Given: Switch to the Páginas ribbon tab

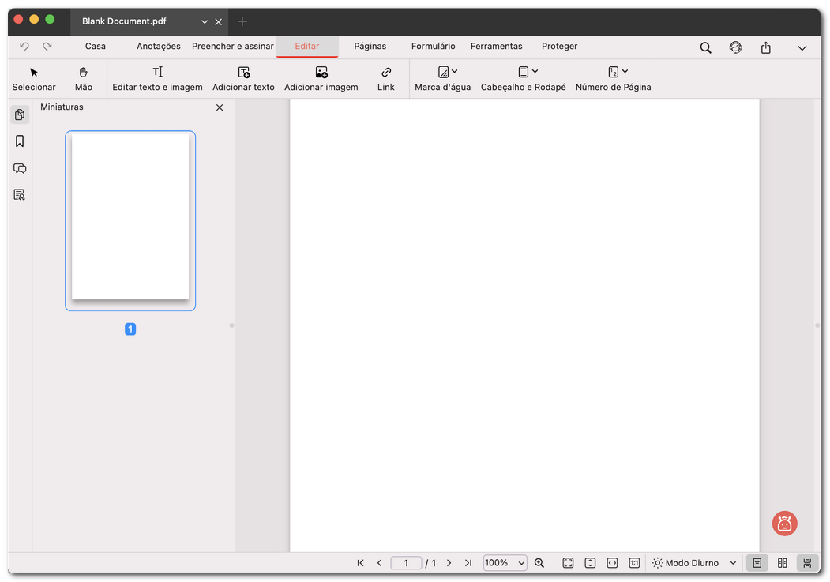Looking at the screenshot, I should point(370,46).
